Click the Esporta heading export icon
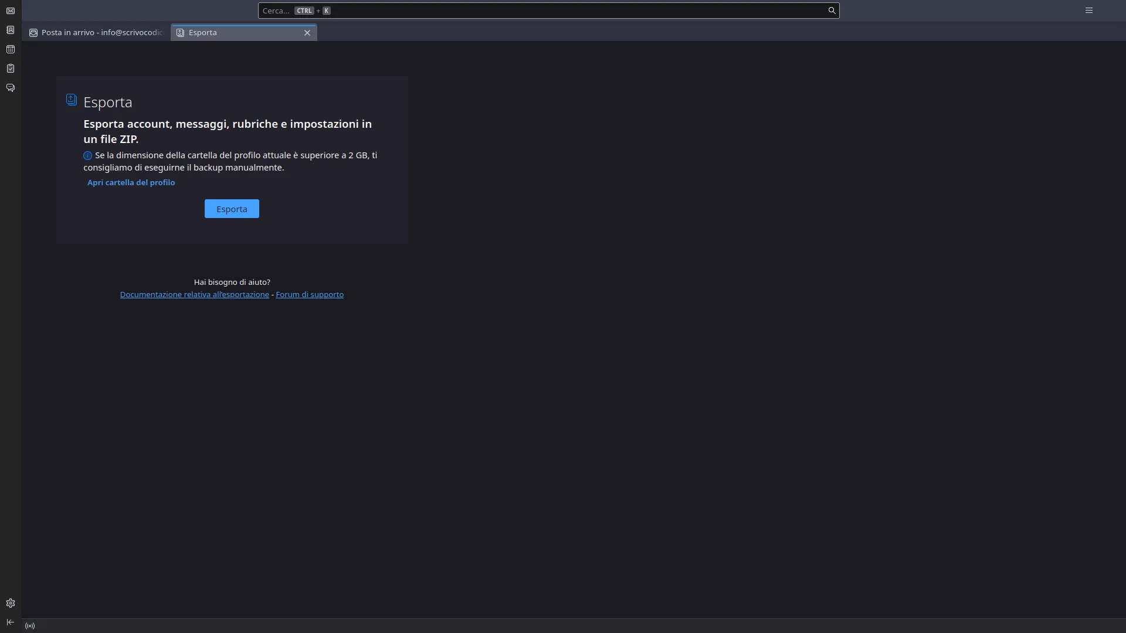1126x633 pixels. 72,100
